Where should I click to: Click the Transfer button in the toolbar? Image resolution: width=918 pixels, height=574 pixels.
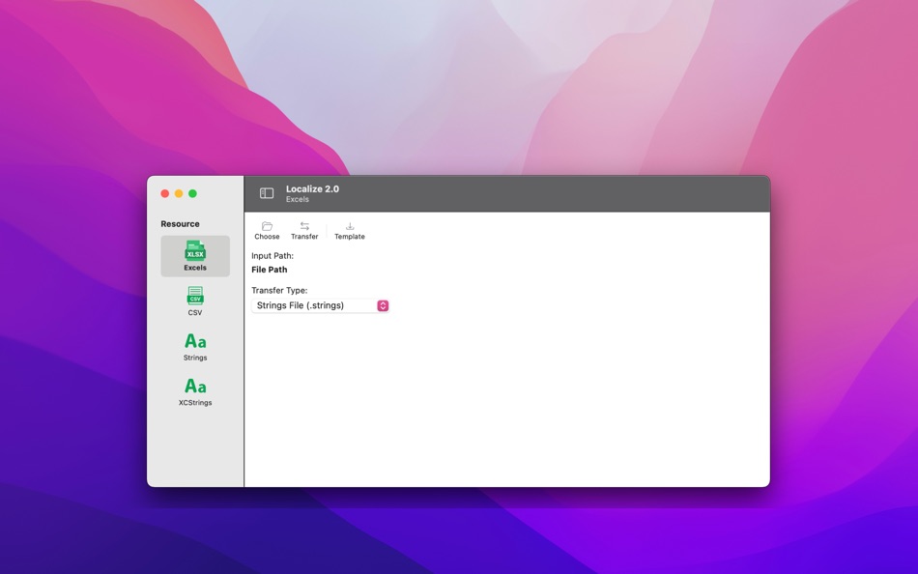pyautogui.click(x=303, y=230)
